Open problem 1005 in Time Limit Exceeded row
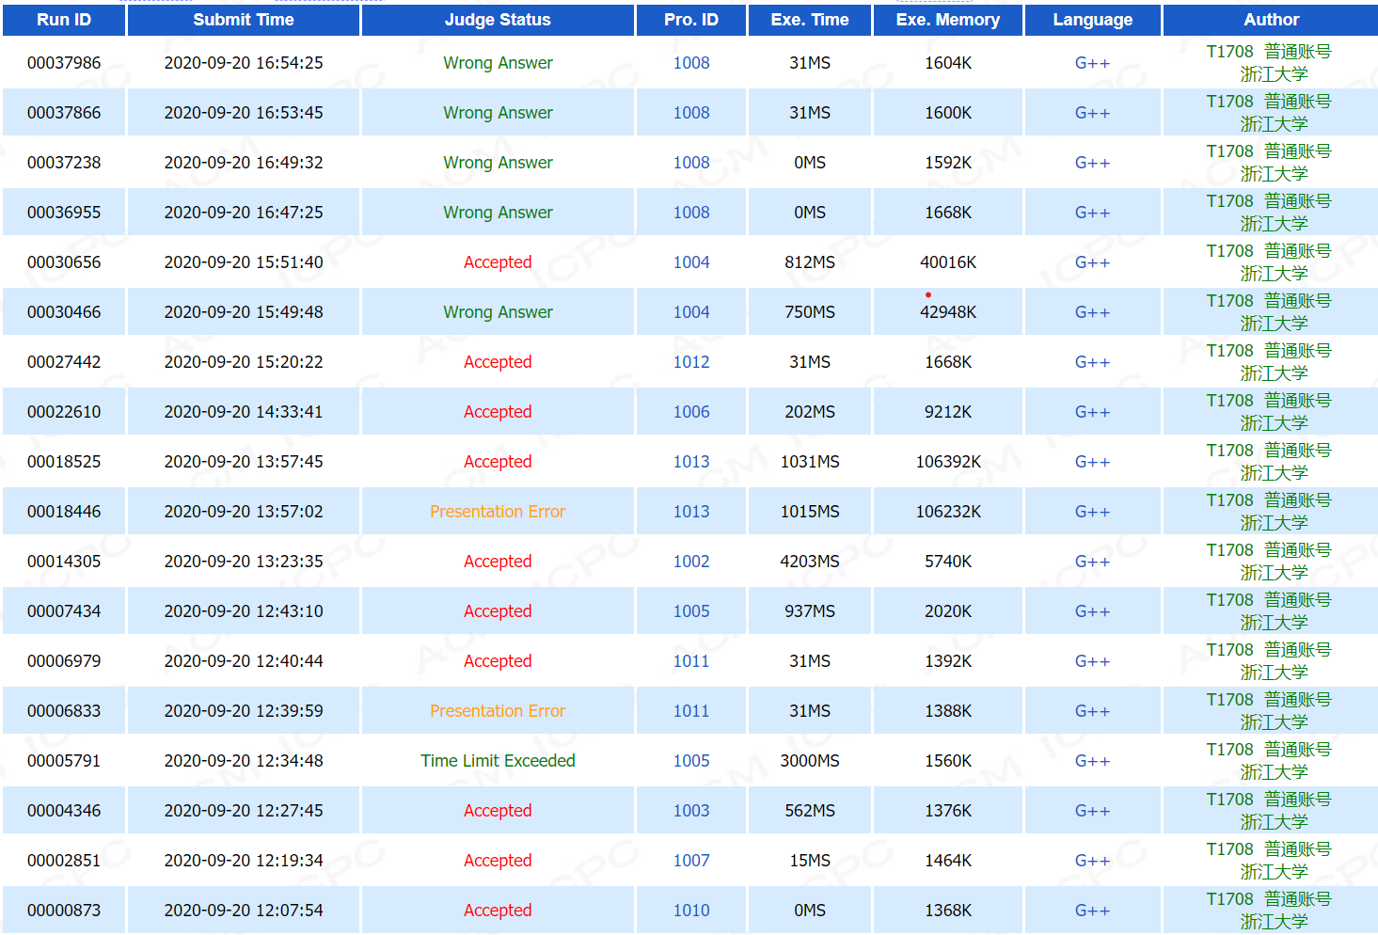Screen dimensions: 1378x935 [690, 761]
